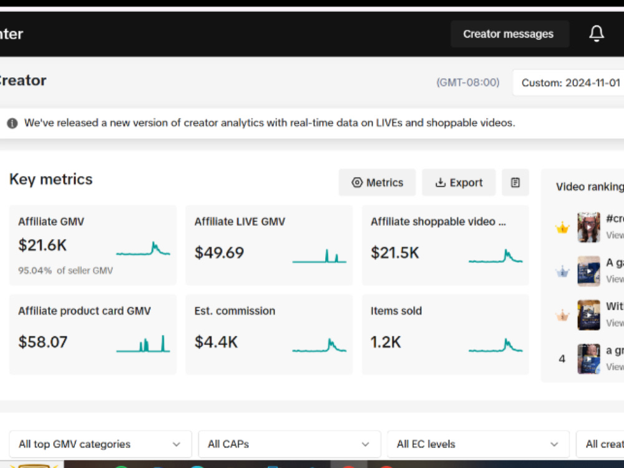624x468 pixels.
Task: Click the Affiliate GMV sparkline chart
Action: tap(144, 249)
